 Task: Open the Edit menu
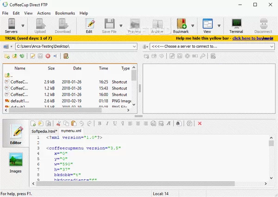[x=16, y=13]
